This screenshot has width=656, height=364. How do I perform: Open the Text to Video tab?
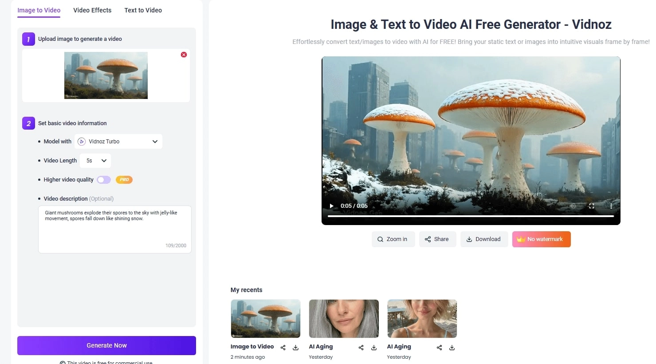tap(143, 10)
